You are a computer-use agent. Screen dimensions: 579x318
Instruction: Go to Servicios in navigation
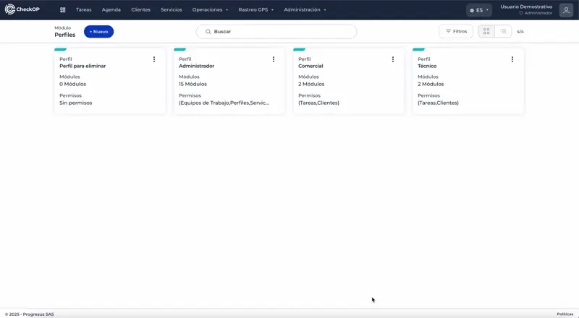(x=172, y=10)
